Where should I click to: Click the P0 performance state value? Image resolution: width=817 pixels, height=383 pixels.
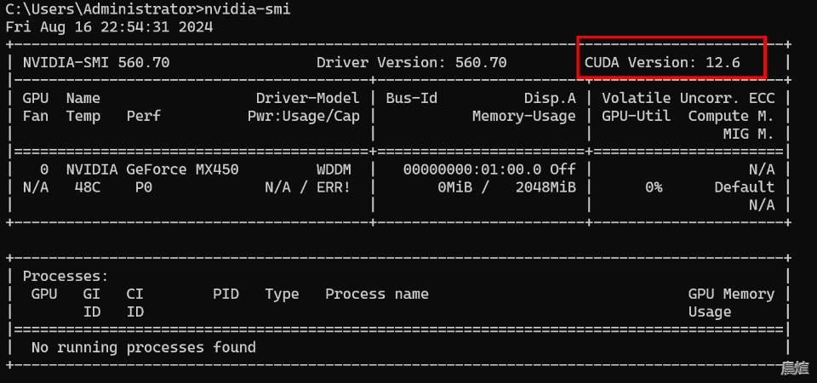[143, 187]
